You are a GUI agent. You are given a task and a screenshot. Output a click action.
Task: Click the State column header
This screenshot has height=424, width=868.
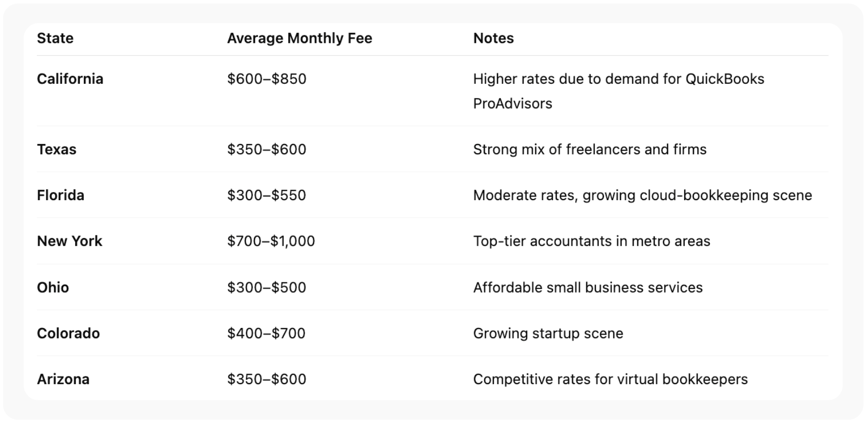pyautogui.click(x=55, y=38)
